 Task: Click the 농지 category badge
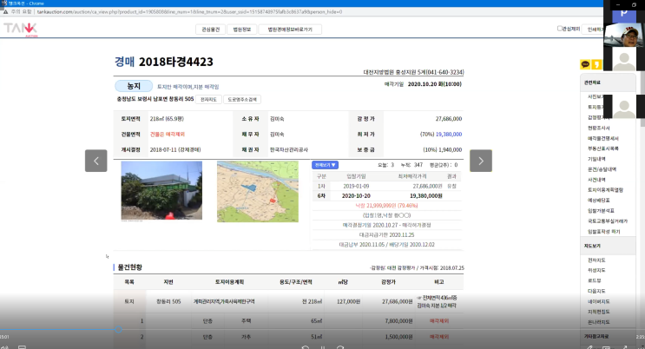134,86
